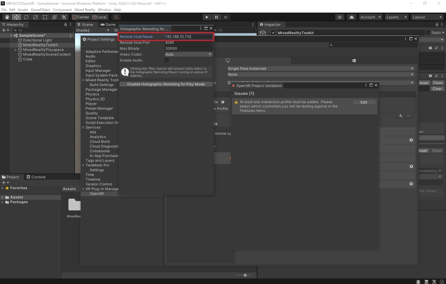Open the Mixed Reality menu

(x=84, y=10)
